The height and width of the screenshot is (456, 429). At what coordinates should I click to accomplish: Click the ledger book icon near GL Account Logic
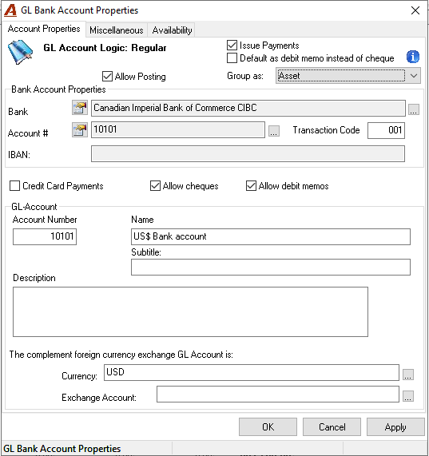(x=20, y=52)
